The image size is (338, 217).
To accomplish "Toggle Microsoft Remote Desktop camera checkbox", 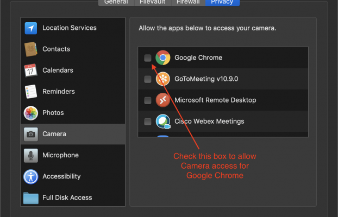I will tap(148, 100).
